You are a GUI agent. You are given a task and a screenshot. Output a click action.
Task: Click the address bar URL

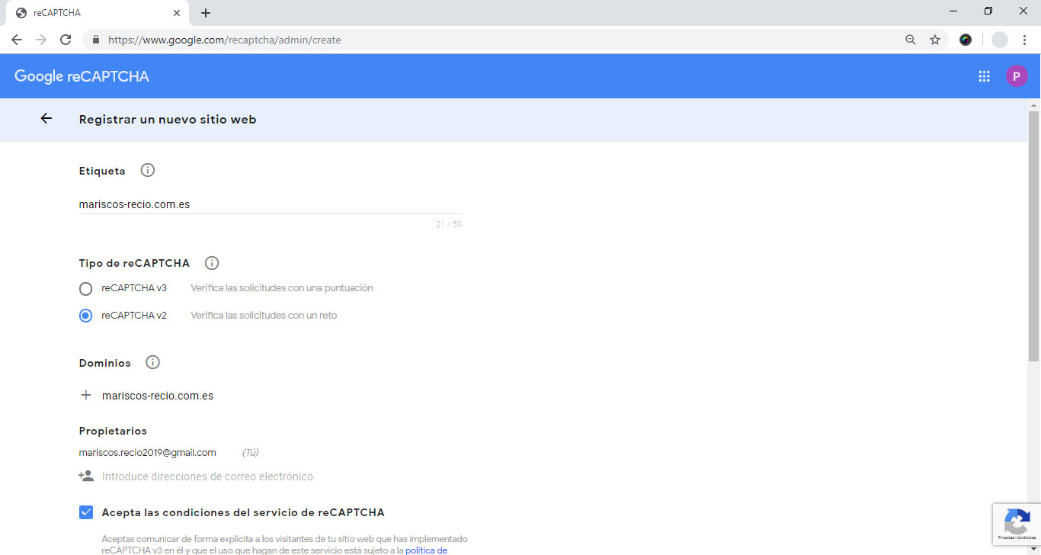point(225,40)
